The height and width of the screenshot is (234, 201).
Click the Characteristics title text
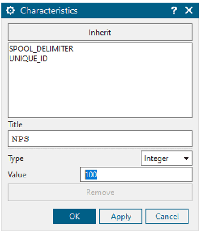tap(49, 11)
